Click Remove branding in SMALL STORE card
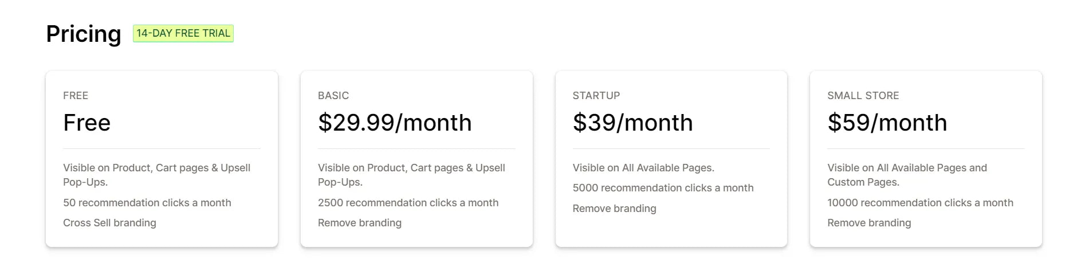 coord(869,223)
